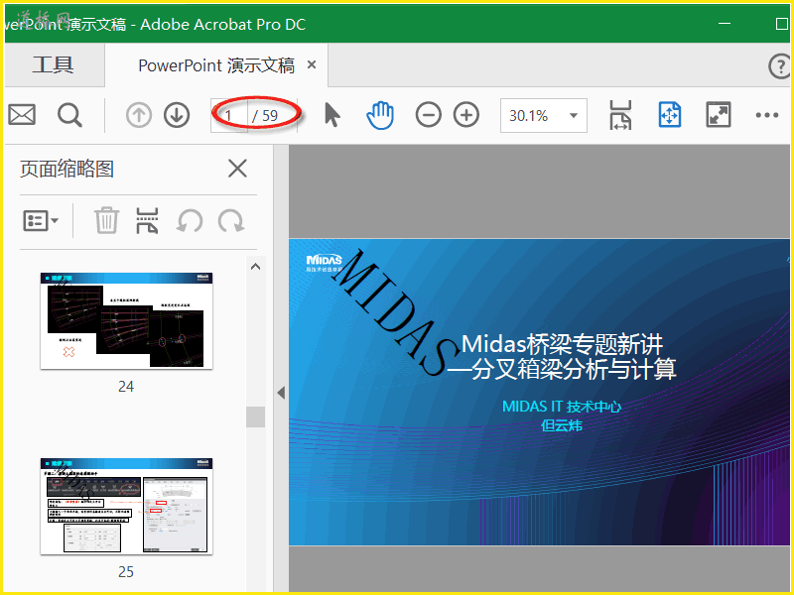Switch to PowerPoint 演示文稿 document tab
The width and height of the screenshot is (794, 595).
[216, 65]
